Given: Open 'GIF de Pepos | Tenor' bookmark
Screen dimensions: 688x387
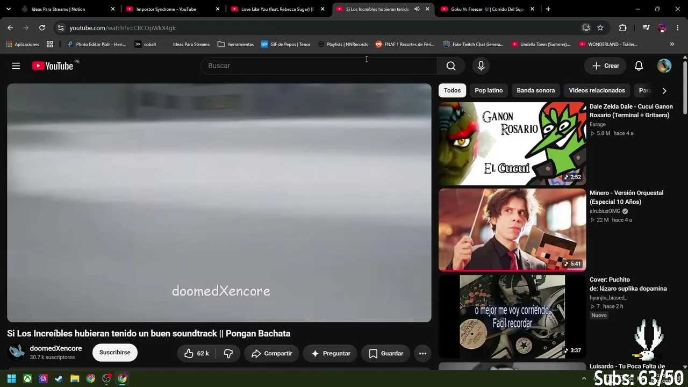Looking at the screenshot, I should [x=285, y=44].
